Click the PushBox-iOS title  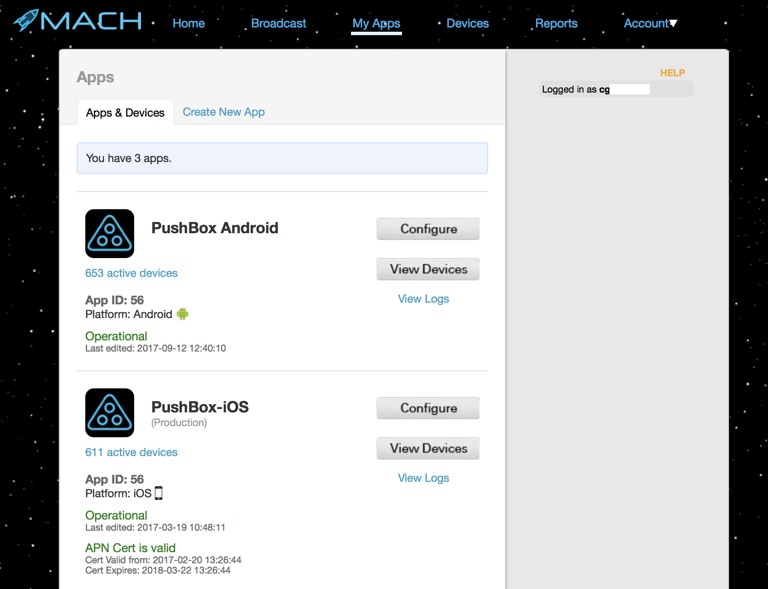[x=200, y=407]
